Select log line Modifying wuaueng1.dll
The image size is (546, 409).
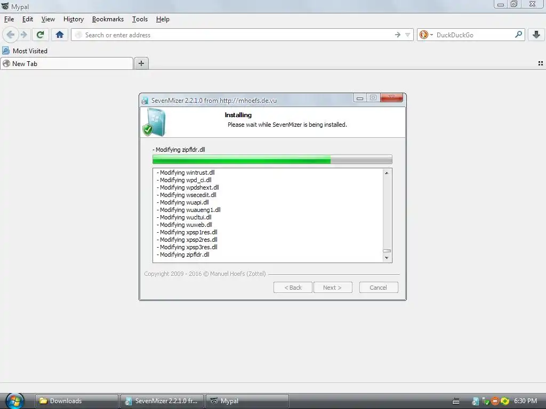click(188, 210)
